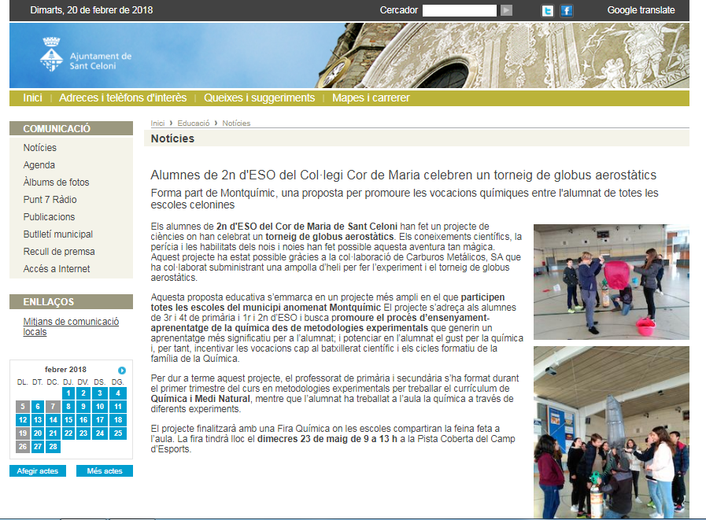Screen dimensions: 706x520
Task: Open Publicacions in the sidebar
Action: coord(49,217)
